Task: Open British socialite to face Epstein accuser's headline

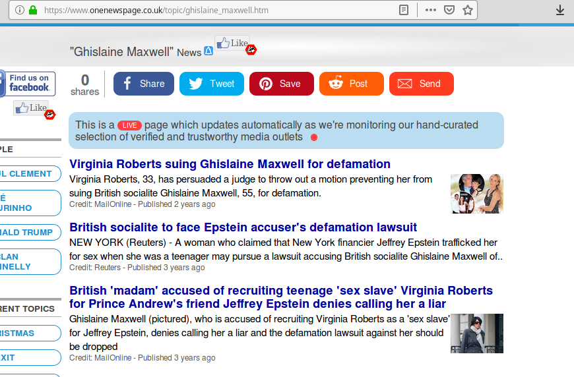Action: coord(243,227)
